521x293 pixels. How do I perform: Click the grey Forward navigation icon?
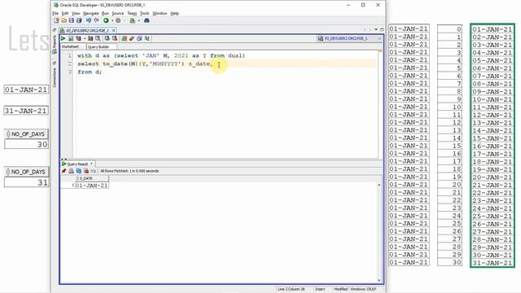point(118,20)
